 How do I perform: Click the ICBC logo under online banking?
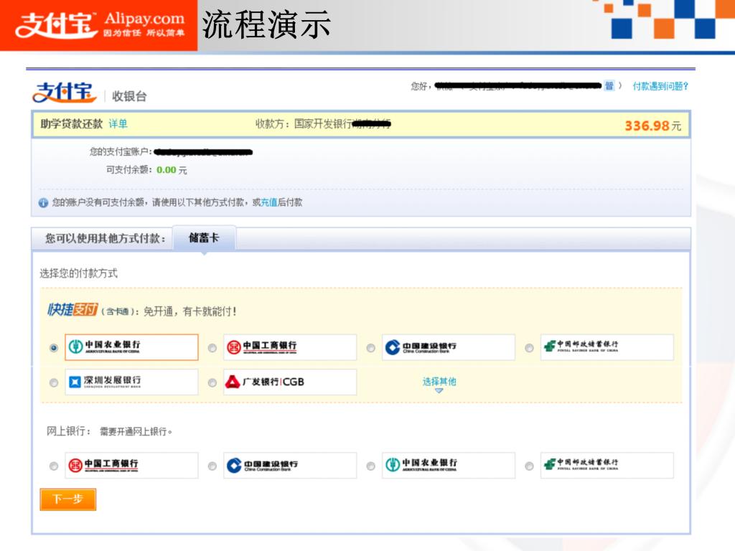point(131,466)
